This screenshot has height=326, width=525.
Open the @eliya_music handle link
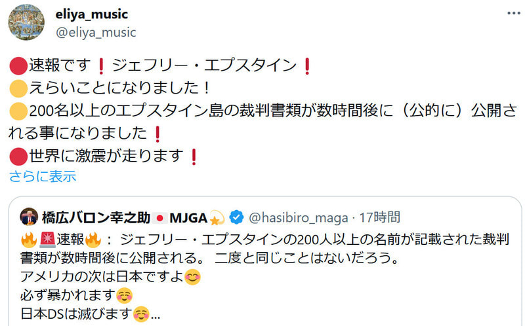pos(96,32)
